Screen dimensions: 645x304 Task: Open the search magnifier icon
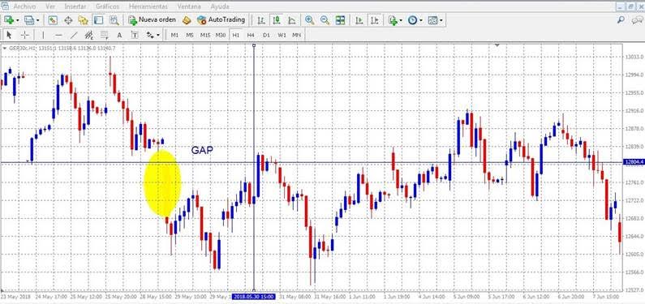tap(621, 19)
